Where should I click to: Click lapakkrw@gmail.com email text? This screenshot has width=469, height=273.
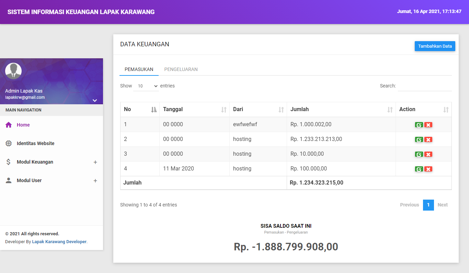point(25,97)
